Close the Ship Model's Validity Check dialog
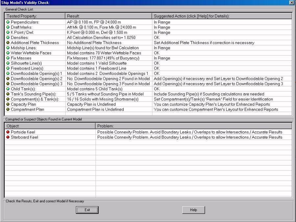Screen dimensions: 296x222 [x=291, y=3]
